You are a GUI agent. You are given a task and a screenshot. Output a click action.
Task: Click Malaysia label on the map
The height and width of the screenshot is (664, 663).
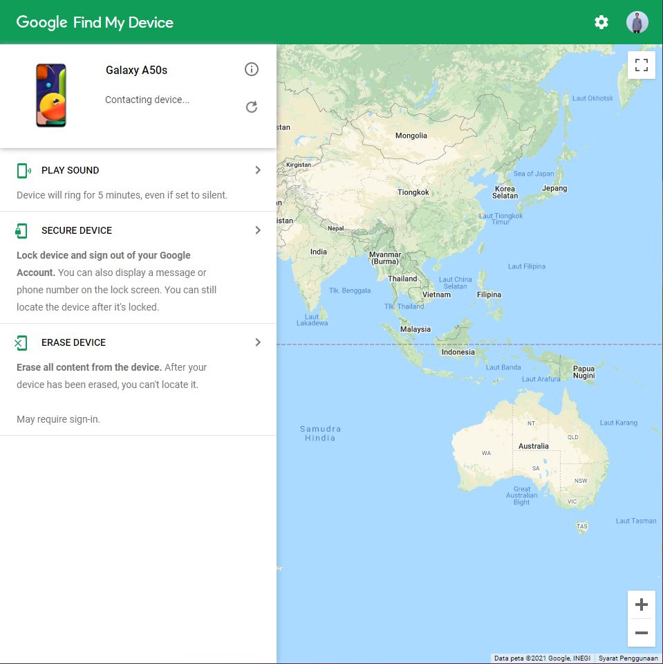[415, 329]
